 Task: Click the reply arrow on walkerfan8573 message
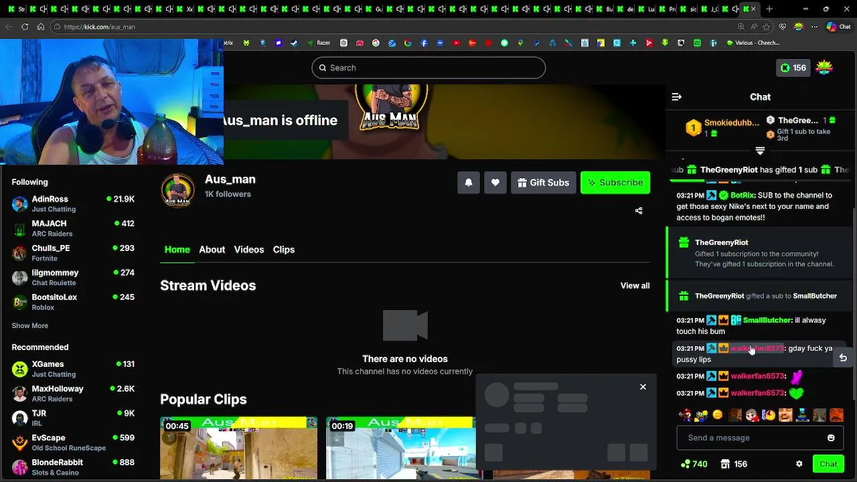(843, 358)
